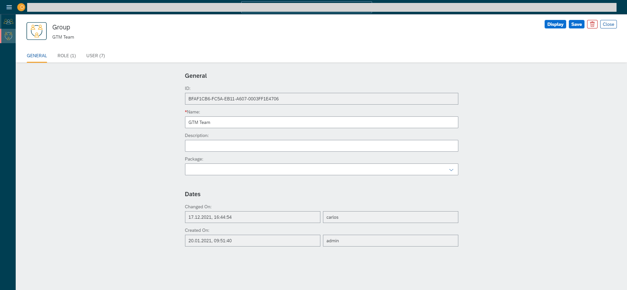Image resolution: width=627 pixels, height=290 pixels.
Task: Select the Groups icon in sidebar
Action: (8, 36)
